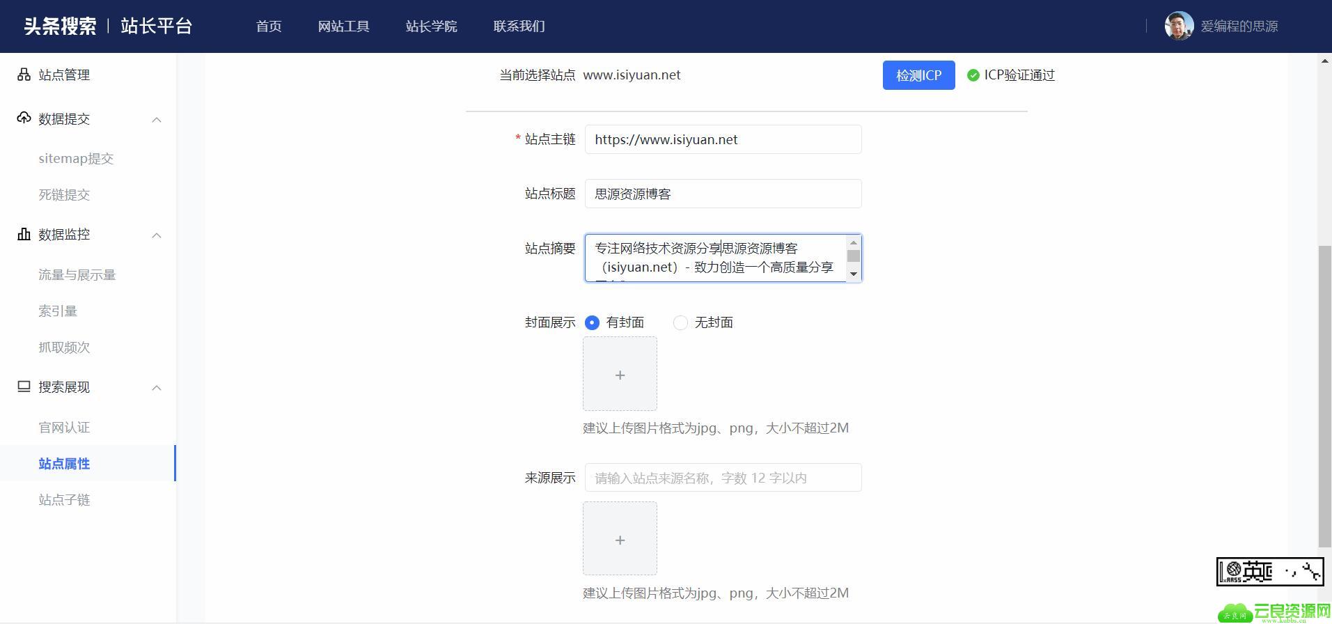Go to 首页 in top navigation
Viewport: 1332px width, 624px height.
[x=269, y=26]
